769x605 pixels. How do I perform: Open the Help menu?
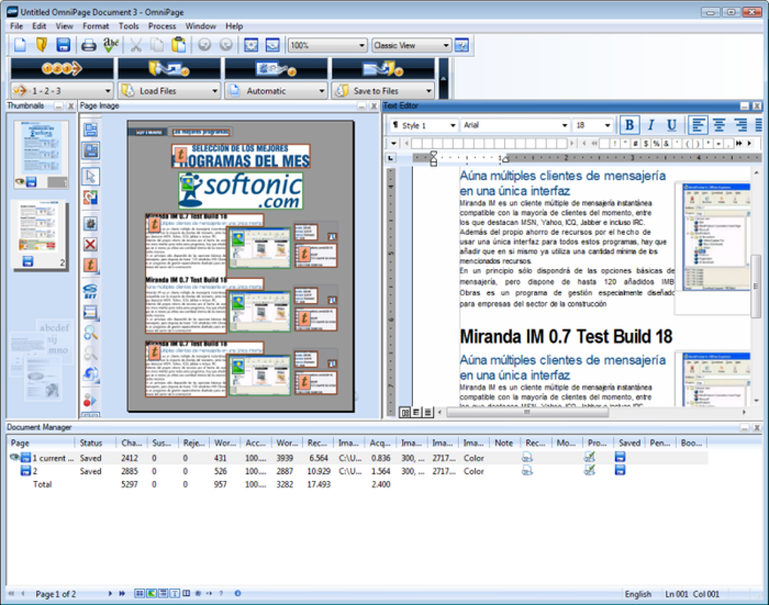coord(234,26)
